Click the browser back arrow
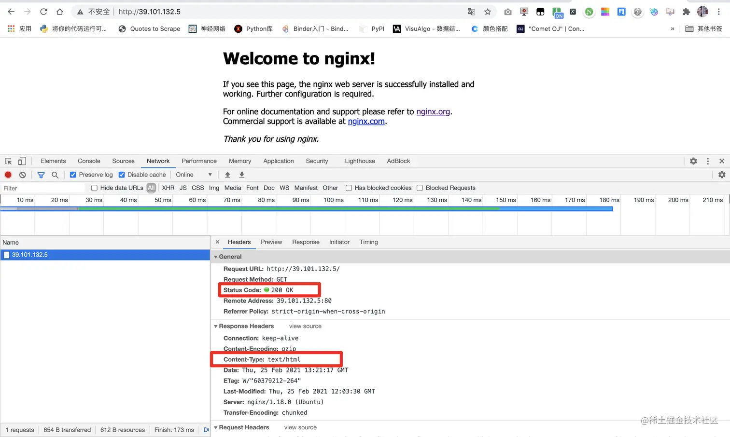The height and width of the screenshot is (437, 730). 11,12
